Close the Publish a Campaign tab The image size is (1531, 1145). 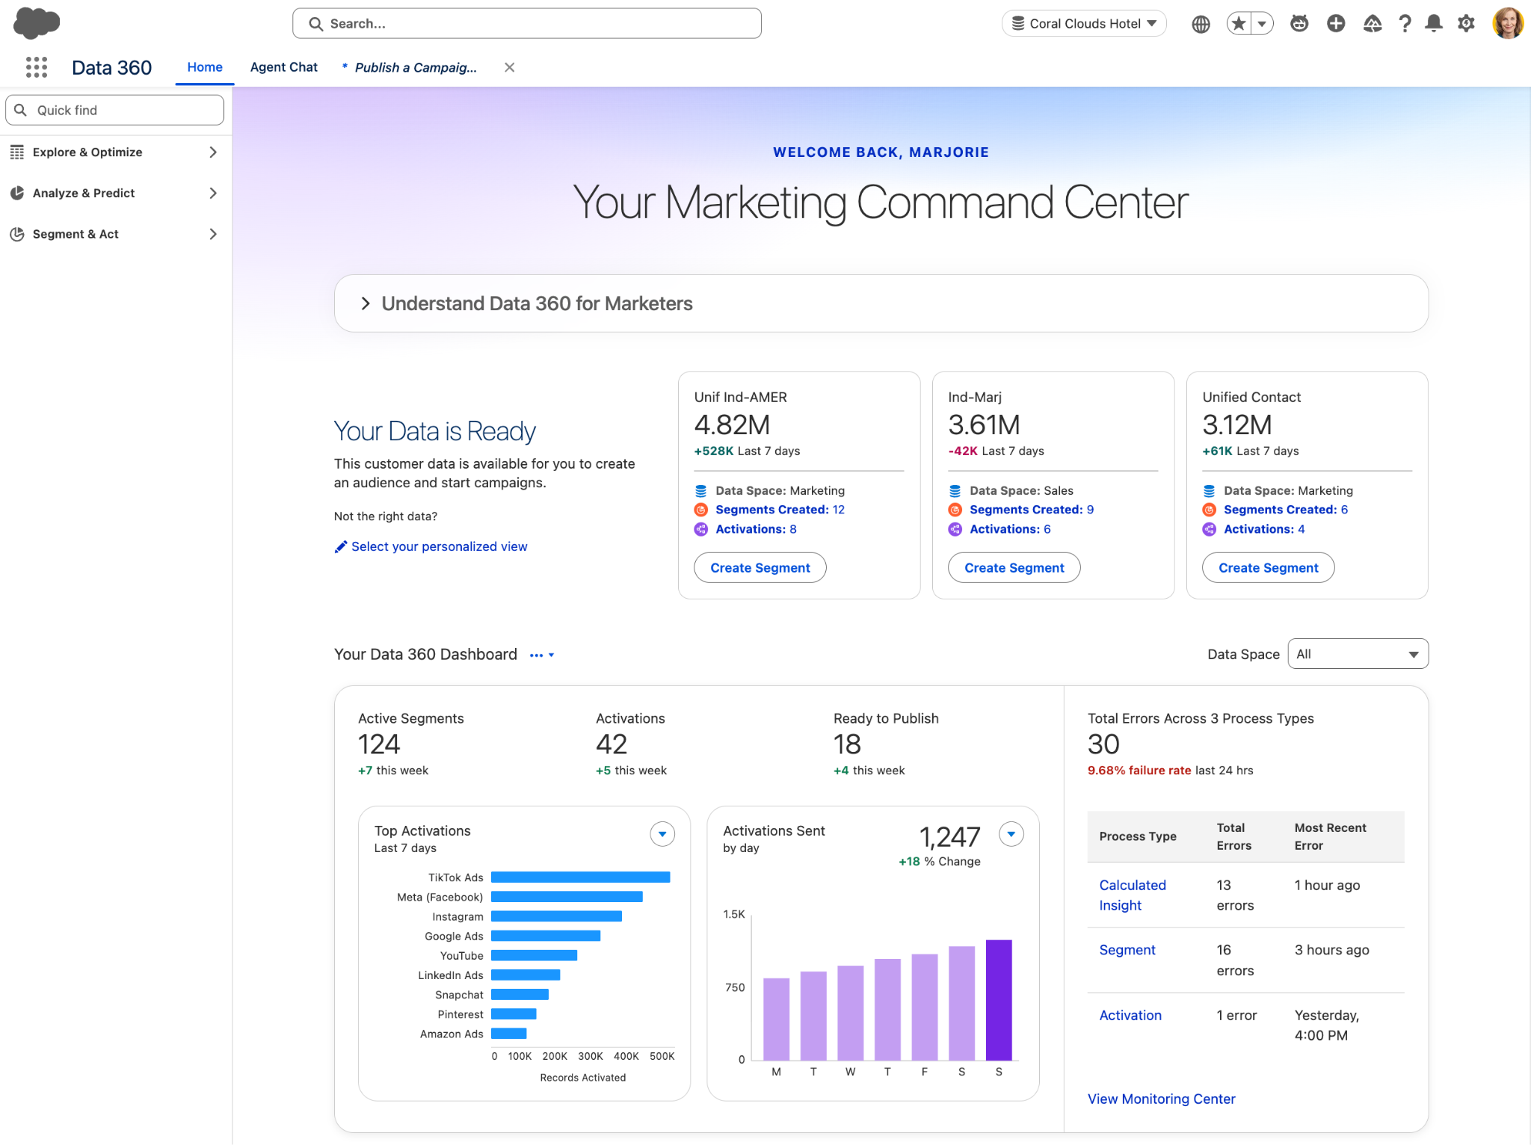[510, 67]
